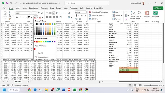Open Sort & Filter
The width and height of the screenshot is (165, 93).
[x=133, y=15]
